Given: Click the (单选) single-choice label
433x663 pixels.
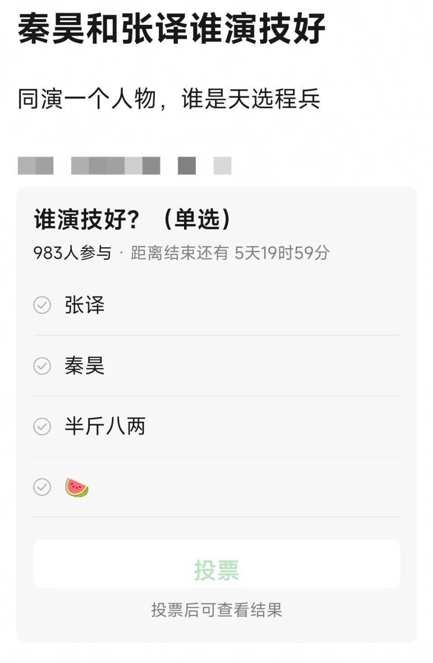Looking at the screenshot, I should pos(197,220).
